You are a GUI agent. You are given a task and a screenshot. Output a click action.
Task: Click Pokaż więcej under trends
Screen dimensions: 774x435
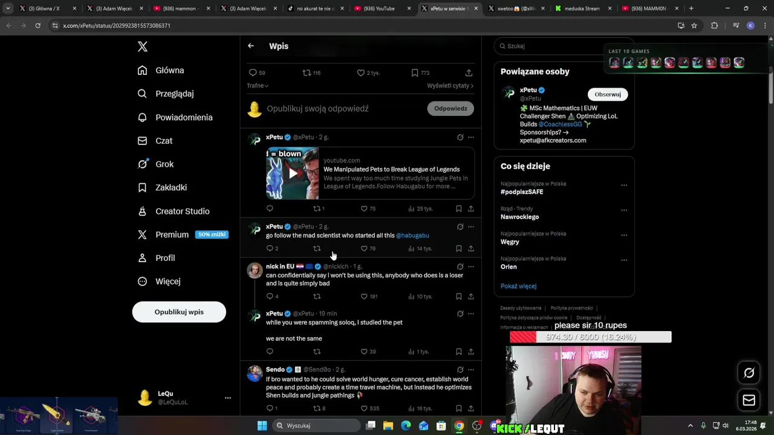[x=518, y=286]
